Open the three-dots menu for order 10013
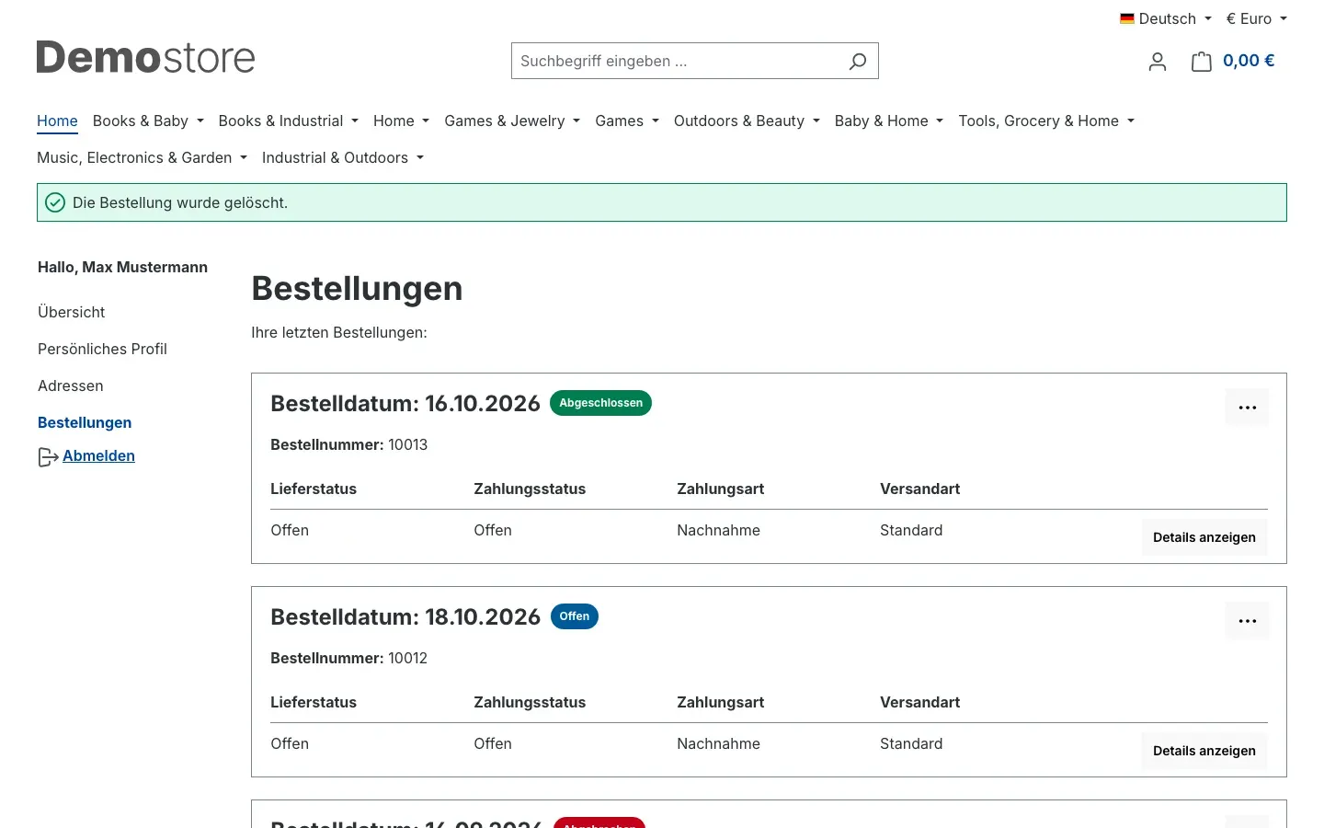Image resolution: width=1324 pixels, height=828 pixels. [x=1247, y=408]
